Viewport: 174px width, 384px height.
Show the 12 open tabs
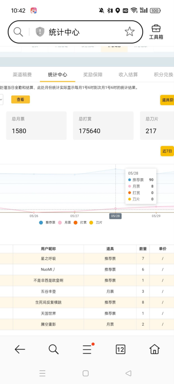120,349
